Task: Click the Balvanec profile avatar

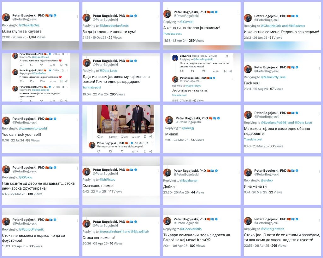Action: (175, 58)
